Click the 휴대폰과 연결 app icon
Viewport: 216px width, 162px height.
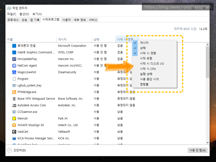coord(14,46)
